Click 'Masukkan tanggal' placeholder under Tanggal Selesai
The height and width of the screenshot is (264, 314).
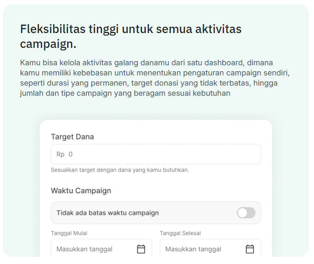pyautogui.click(x=193, y=249)
